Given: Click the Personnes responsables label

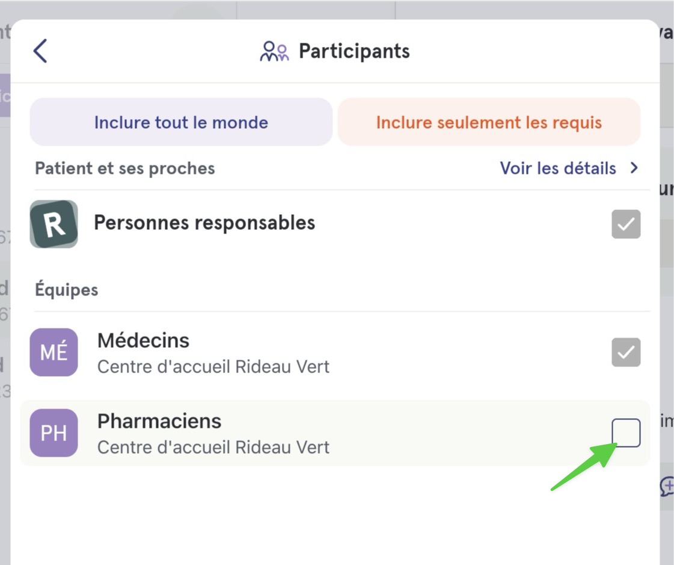Looking at the screenshot, I should [x=204, y=223].
